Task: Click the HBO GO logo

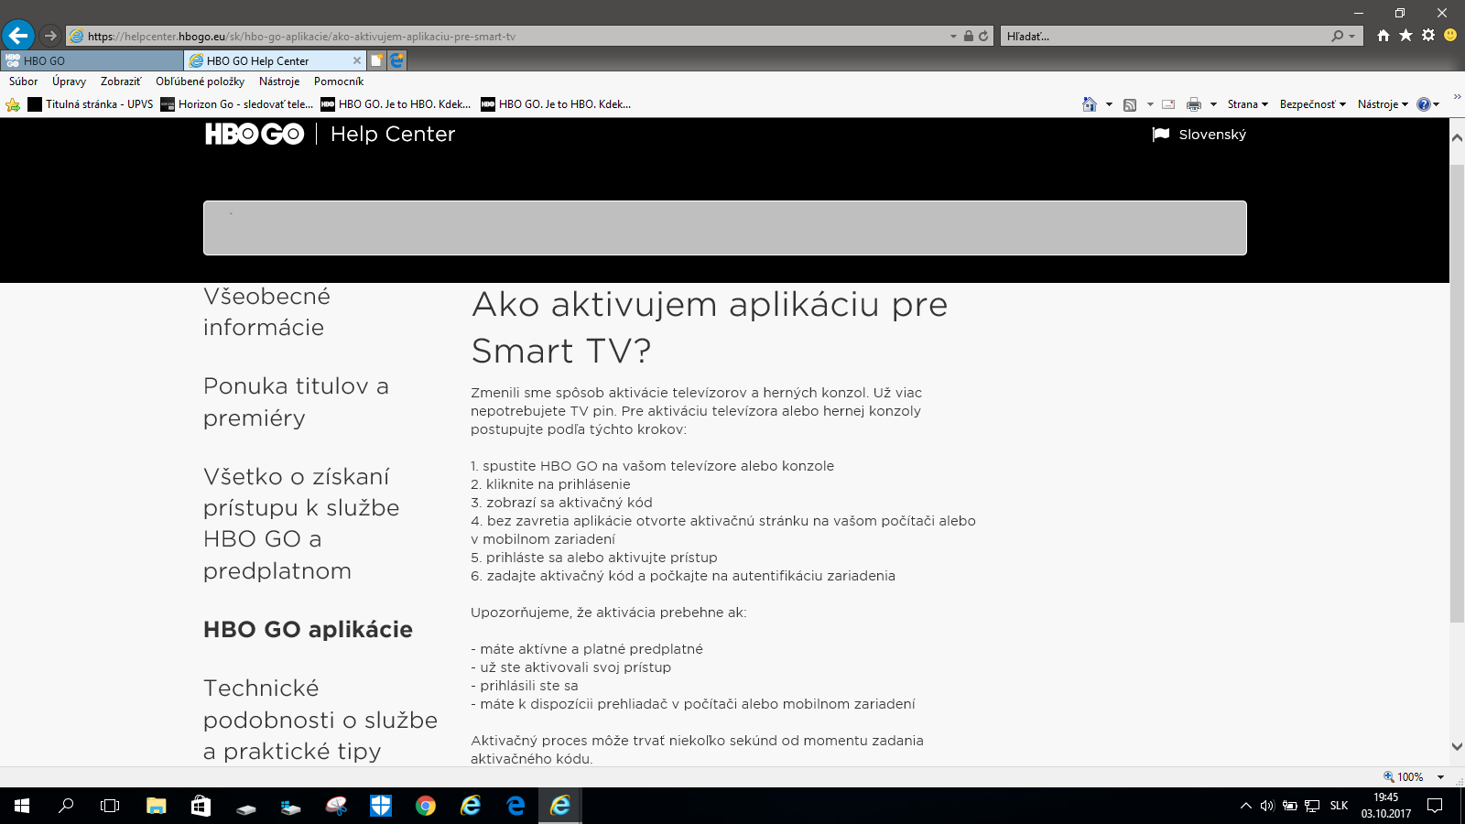Action: pyautogui.click(x=254, y=135)
